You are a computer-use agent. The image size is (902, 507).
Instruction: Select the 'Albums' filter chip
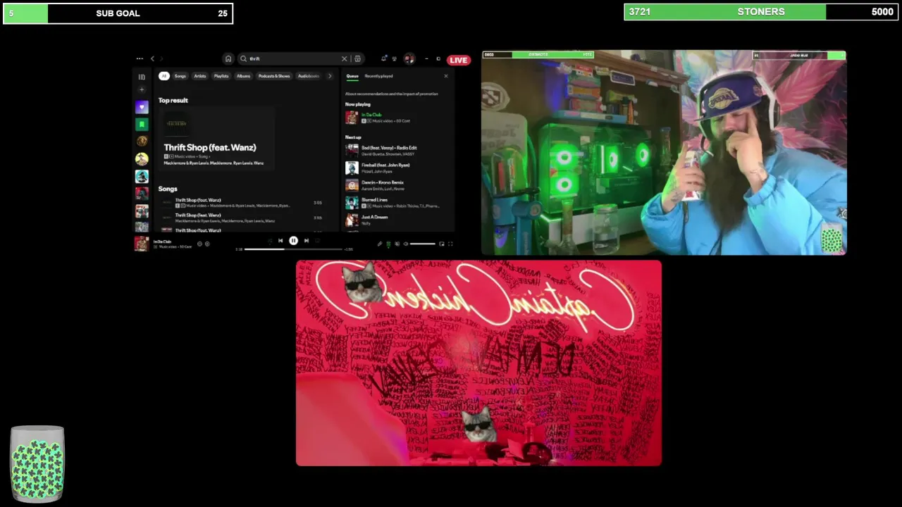243,76
